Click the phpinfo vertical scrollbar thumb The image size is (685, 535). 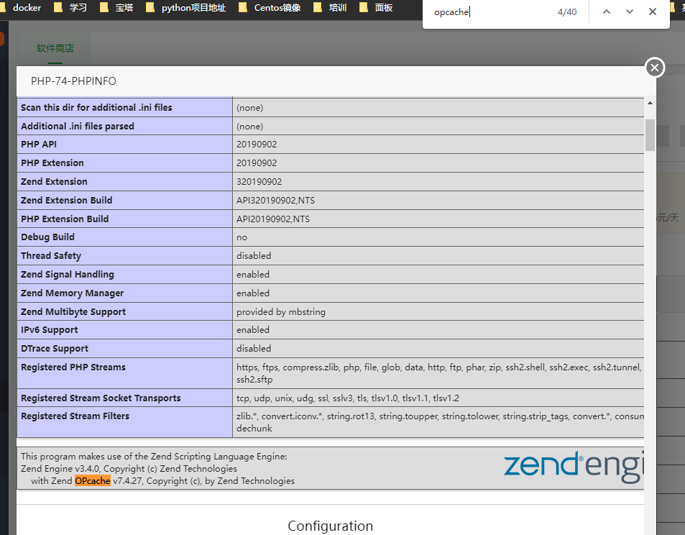pos(650,134)
